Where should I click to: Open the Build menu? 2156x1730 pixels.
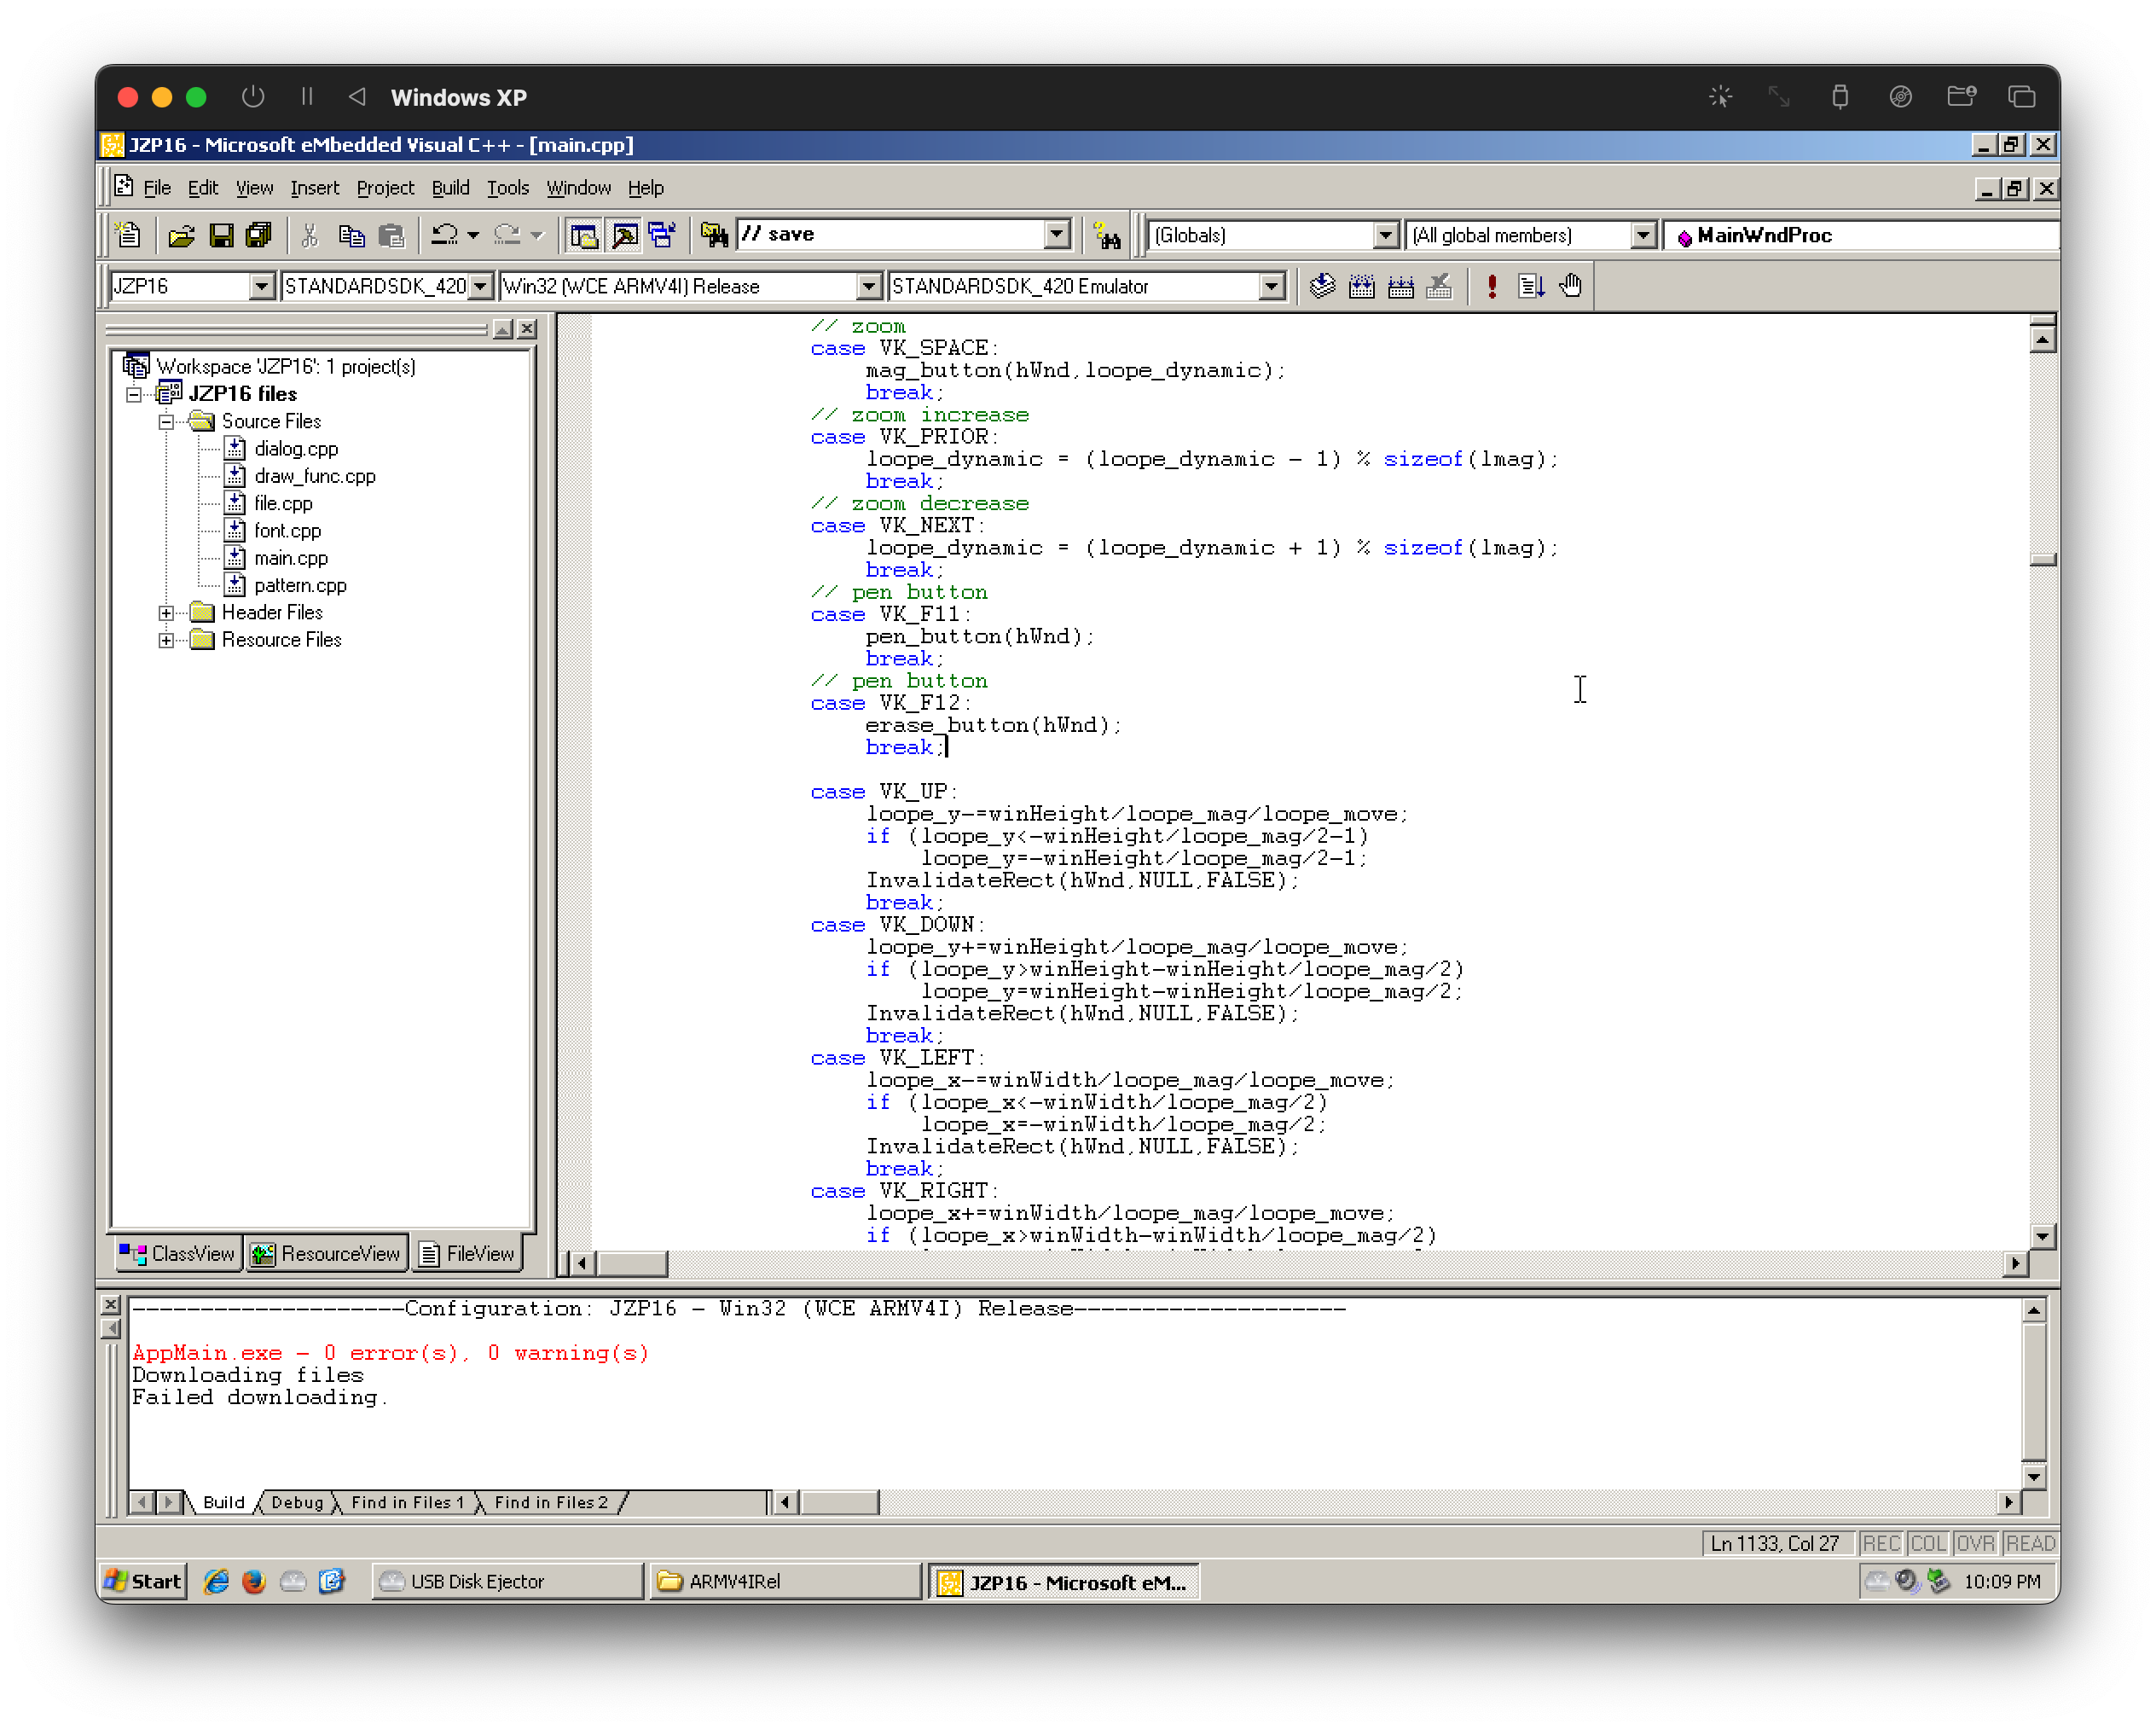tap(450, 188)
